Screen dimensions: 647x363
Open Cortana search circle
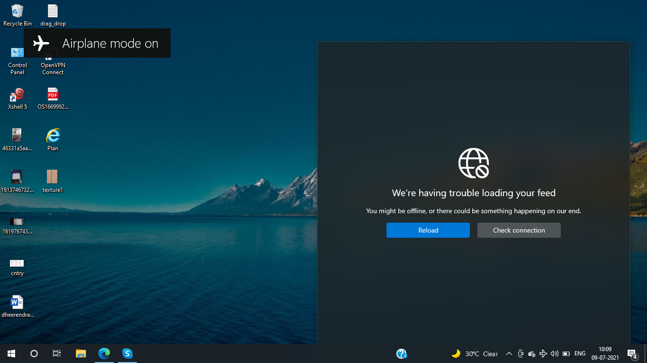click(x=34, y=354)
